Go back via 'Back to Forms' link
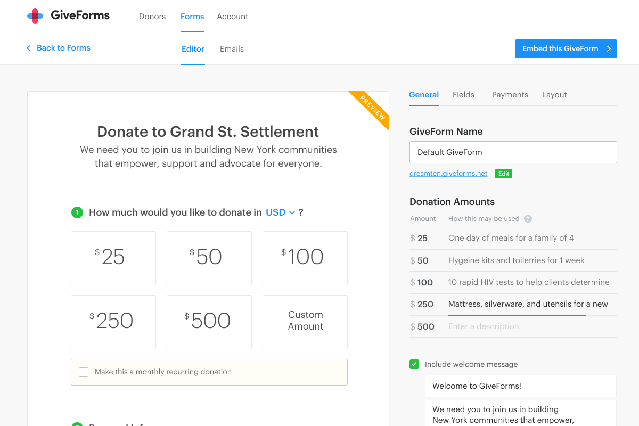The width and height of the screenshot is (639, 426). [63, 48]
